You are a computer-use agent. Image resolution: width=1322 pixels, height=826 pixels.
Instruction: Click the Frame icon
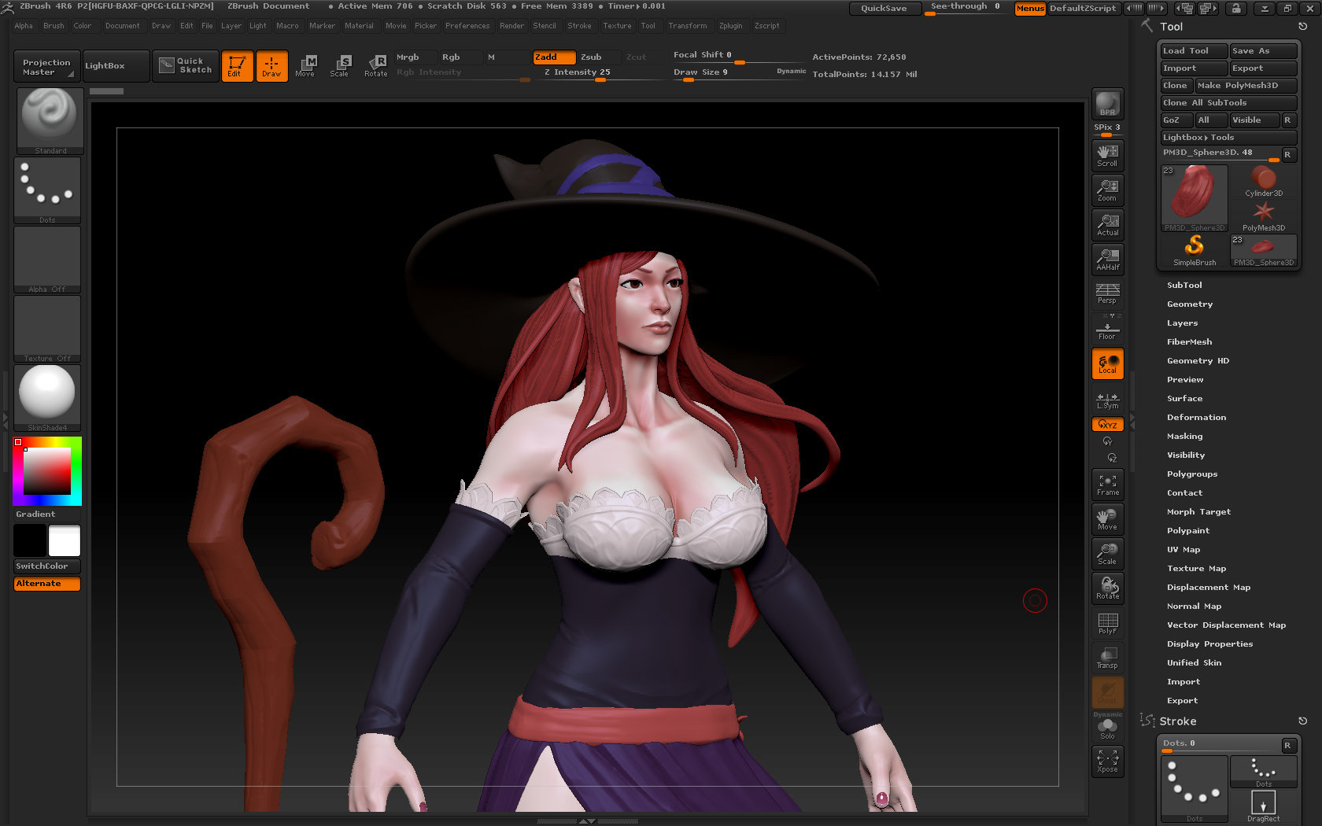tap(1107, 485)
